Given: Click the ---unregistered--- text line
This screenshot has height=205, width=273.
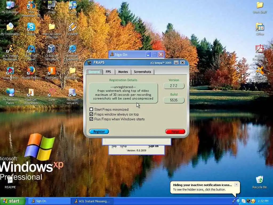Looking at the screenshot, I should [x=123, y=87].
